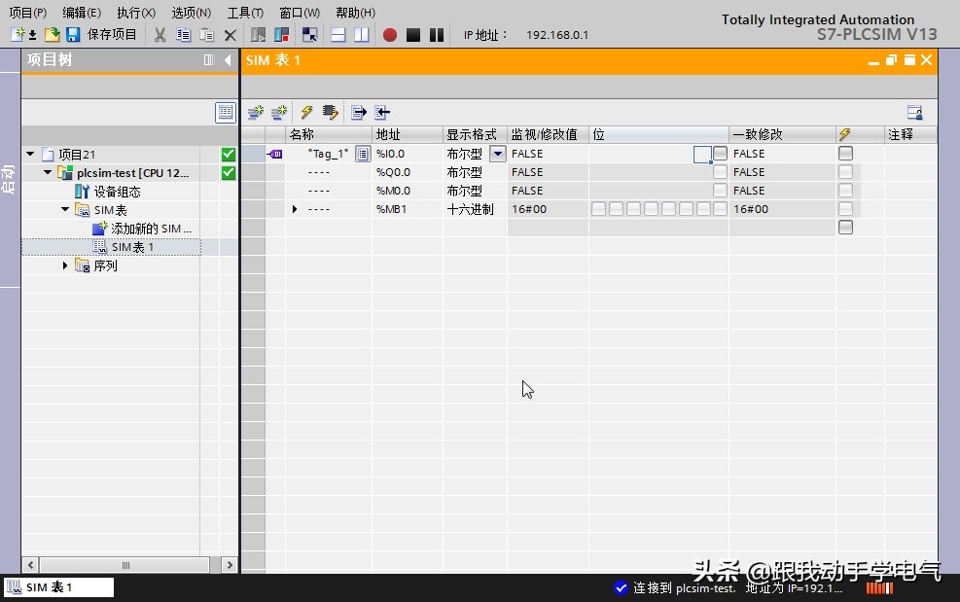Screen dimensions: 960x602
Task: Pause the simulation via pause icon
Action: pos(437,34)
